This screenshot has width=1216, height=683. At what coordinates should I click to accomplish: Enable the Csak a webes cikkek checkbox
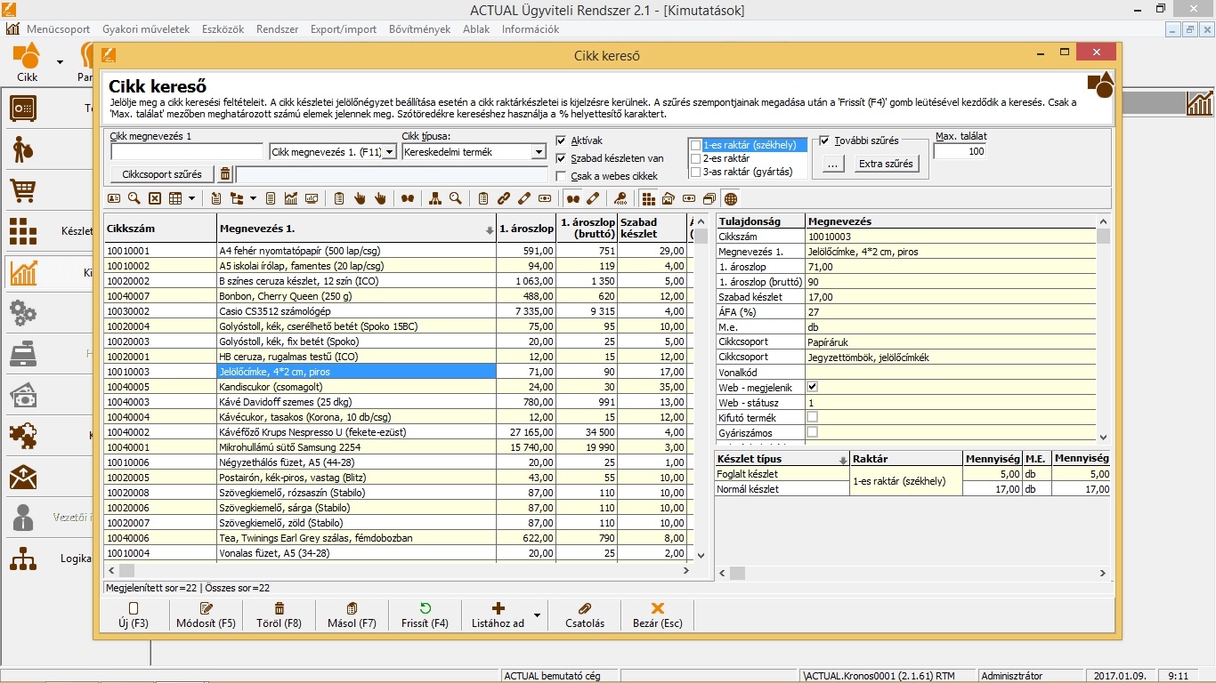pyautogui.click(x=561, y=176)
